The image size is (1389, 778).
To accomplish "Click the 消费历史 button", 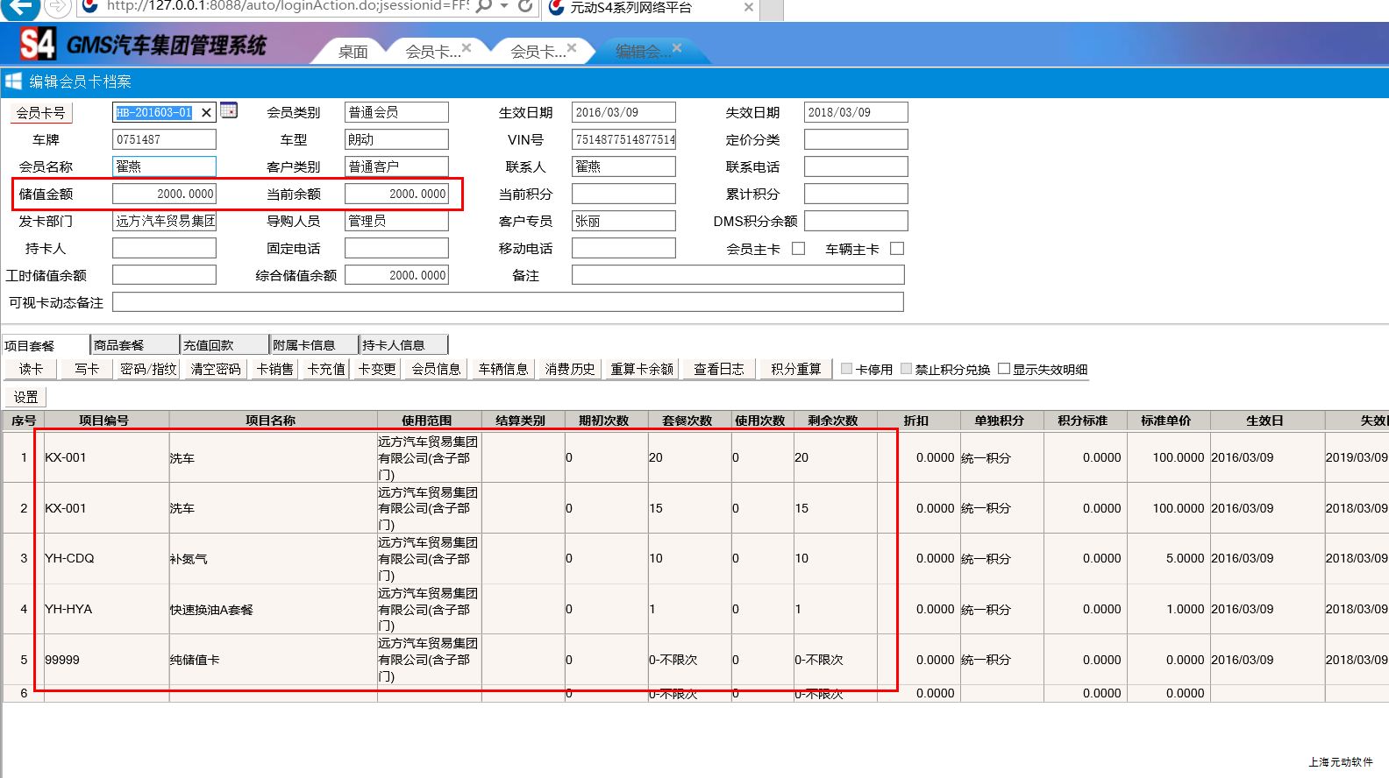I will (570, 369).
